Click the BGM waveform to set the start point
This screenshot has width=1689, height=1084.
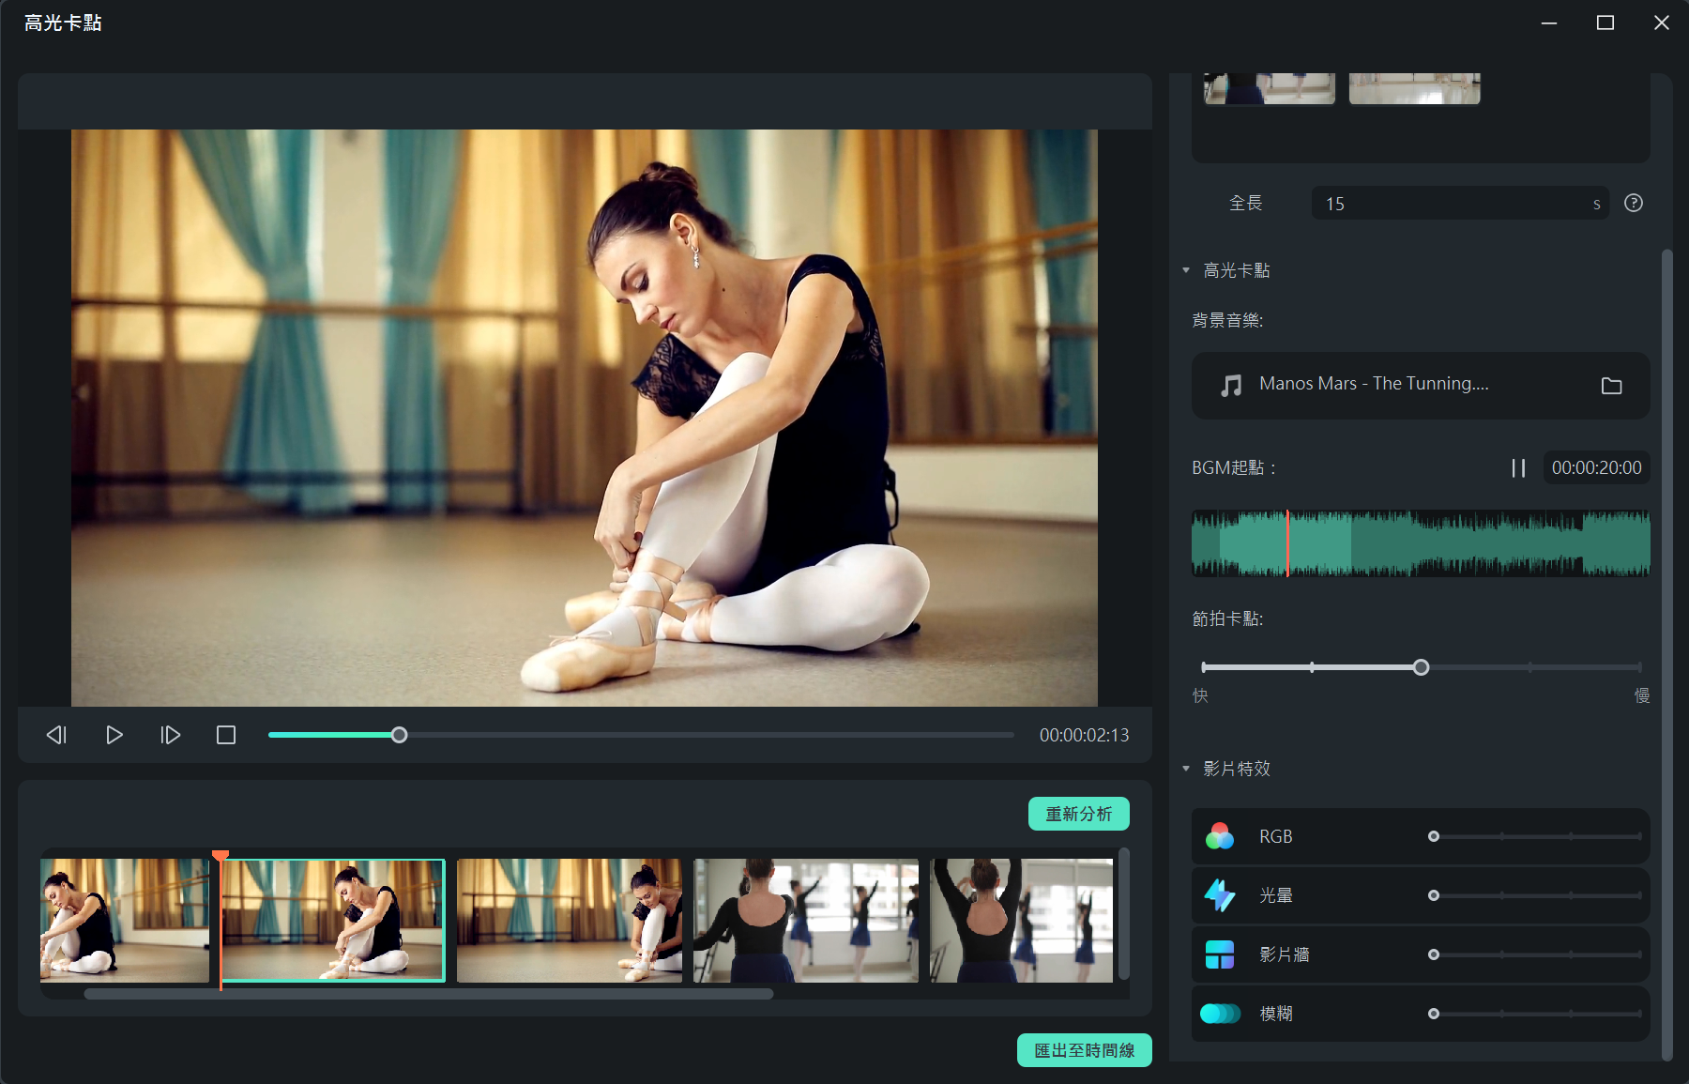pyautogui.click(x=1421, y=543)
